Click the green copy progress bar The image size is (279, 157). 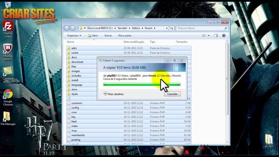click(142, 85)
